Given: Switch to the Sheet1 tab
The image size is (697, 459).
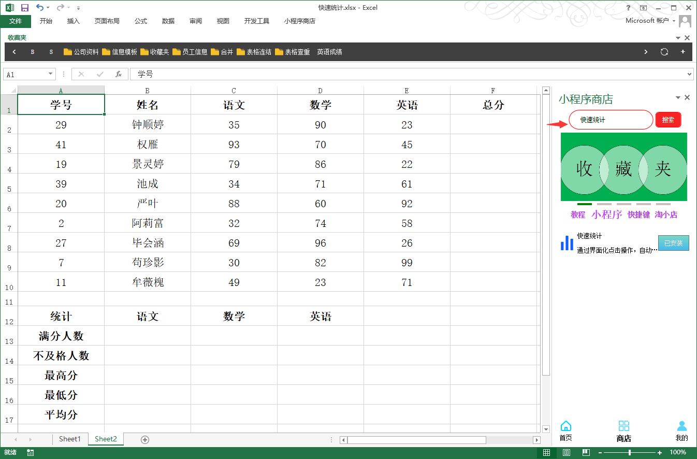Looking at the screenshot, I should pyautogui.click(x=70, y=439).
